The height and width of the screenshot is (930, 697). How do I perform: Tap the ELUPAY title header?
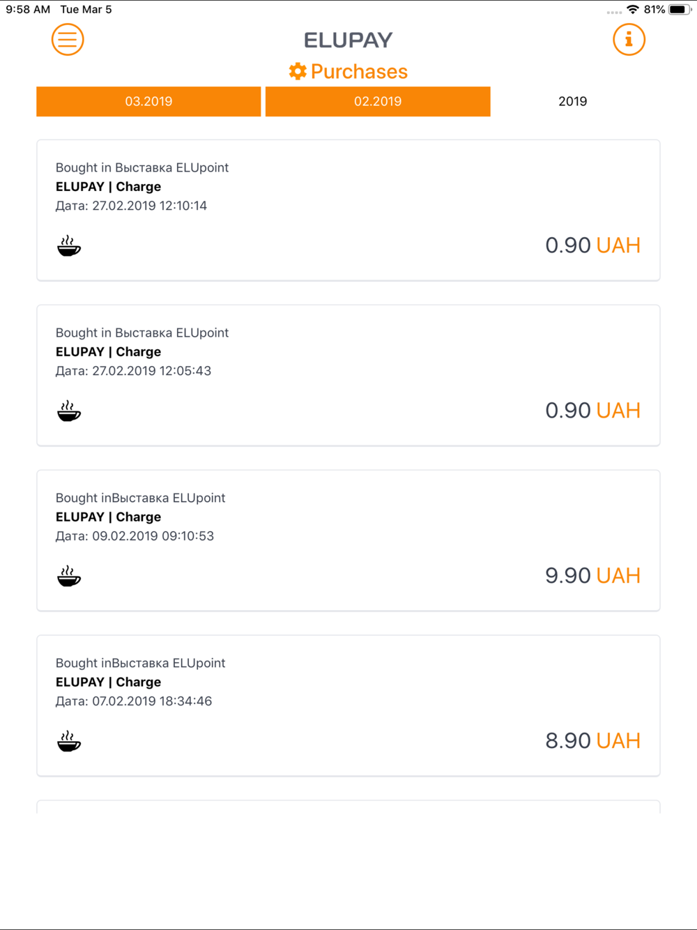[x=348, y=40]
